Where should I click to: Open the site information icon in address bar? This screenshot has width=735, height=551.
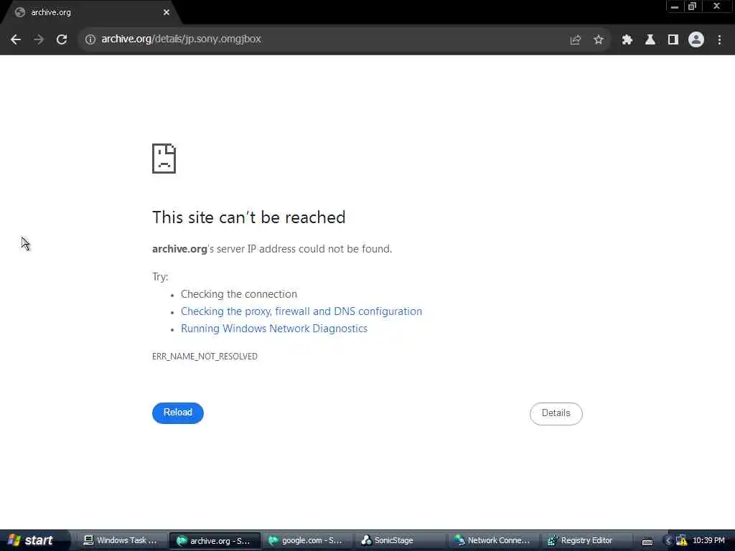90,39
